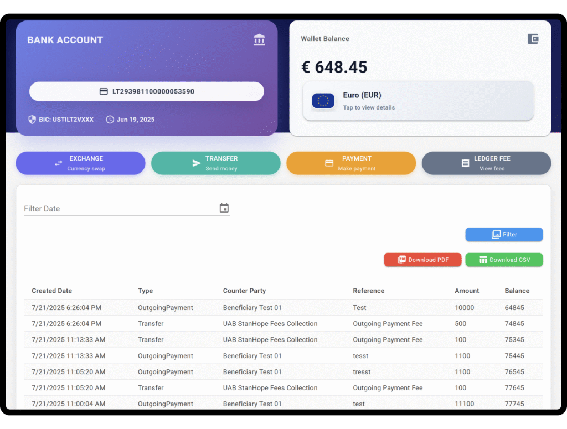Expand Euro (EUR) card to view details
Image resolution: width=567 pixels, height=429 pixels.
point(418,101)
